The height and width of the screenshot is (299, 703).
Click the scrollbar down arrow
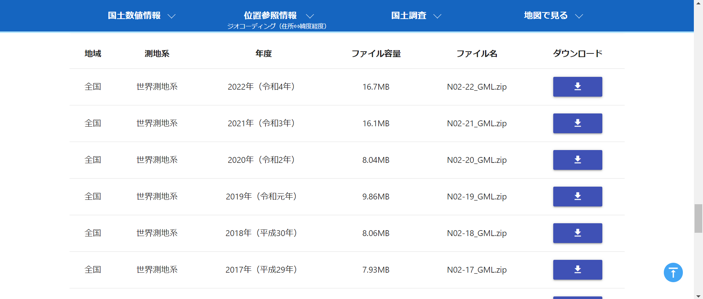pyautogui.click(x=698, y=296)
